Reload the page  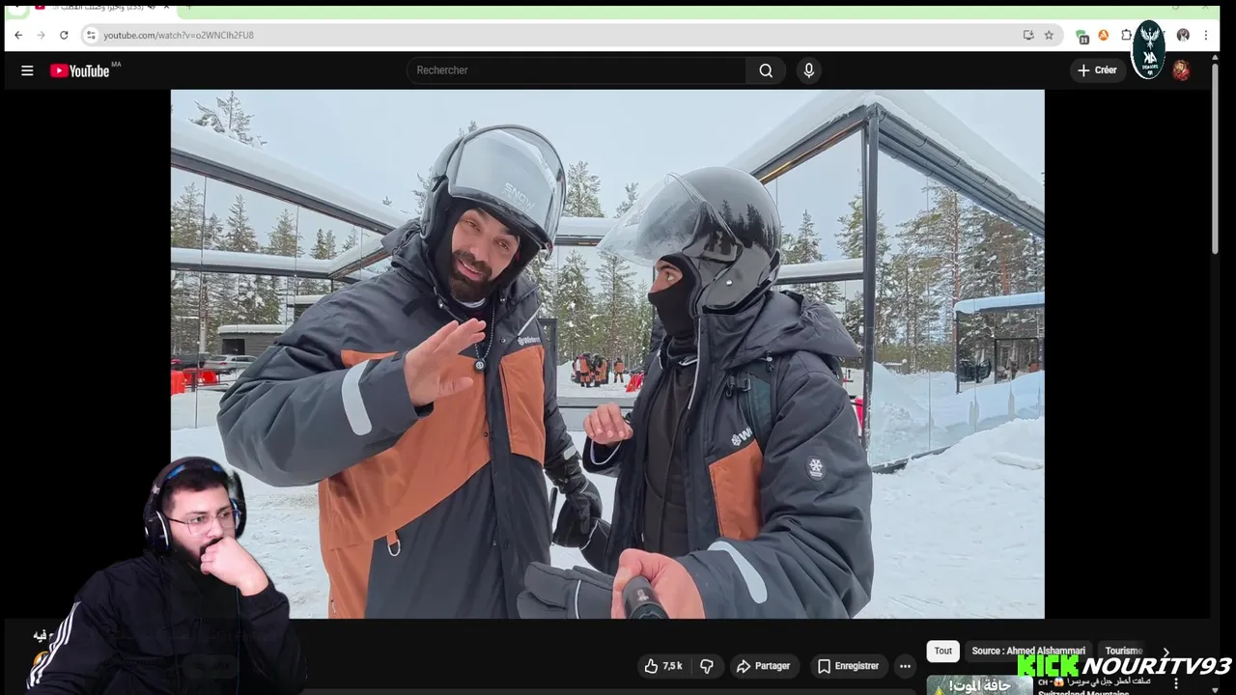click(64, 35)
